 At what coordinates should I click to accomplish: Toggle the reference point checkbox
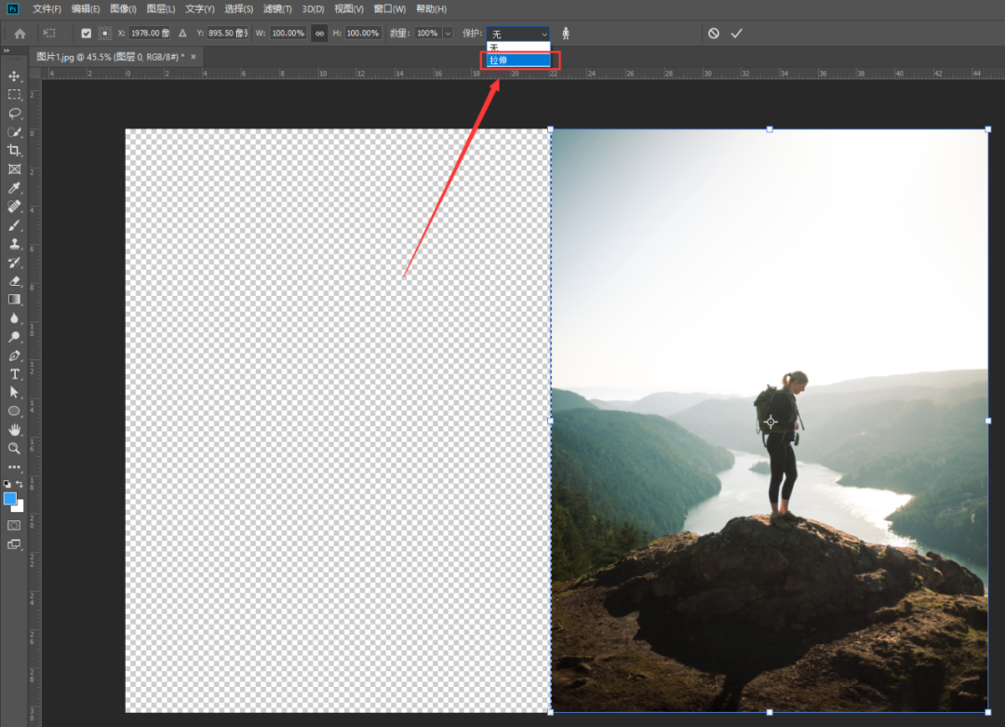(x=86, y=34)
